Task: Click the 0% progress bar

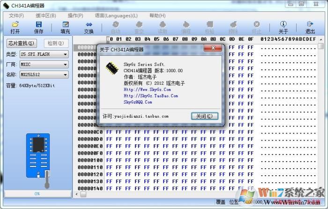Action: pyautogui.click(x=37, y=194)
